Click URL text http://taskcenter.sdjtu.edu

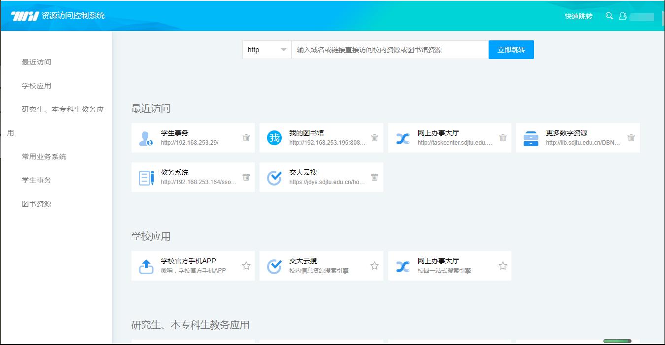click(455, 143)
